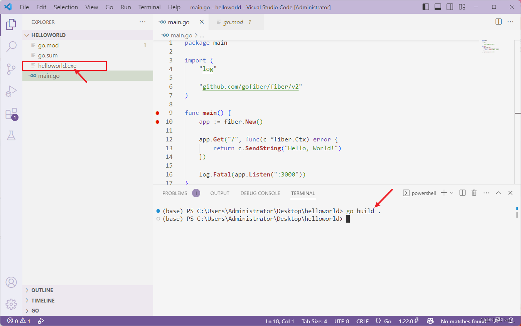Expand the OUTLINE section

tap(88, 290)
